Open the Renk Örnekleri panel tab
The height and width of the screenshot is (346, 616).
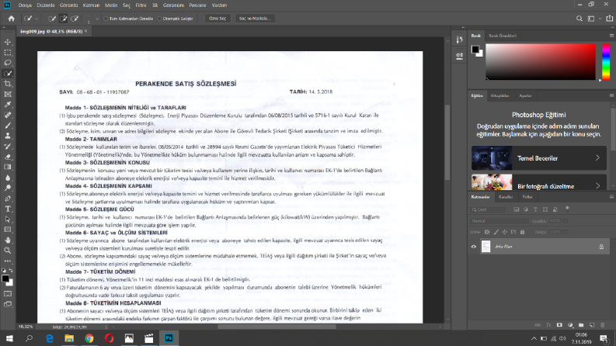click(x=503, y=36)
